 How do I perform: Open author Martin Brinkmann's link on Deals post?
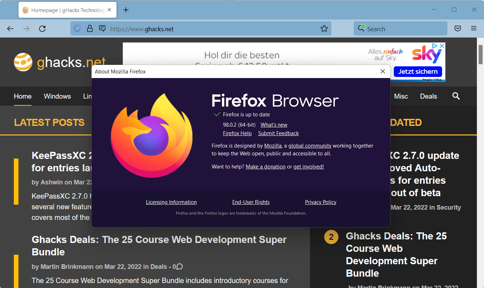pyautogui.click(x=67, y=266)
